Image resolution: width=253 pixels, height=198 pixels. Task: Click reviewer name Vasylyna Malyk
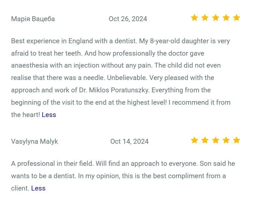pos(35,141)
